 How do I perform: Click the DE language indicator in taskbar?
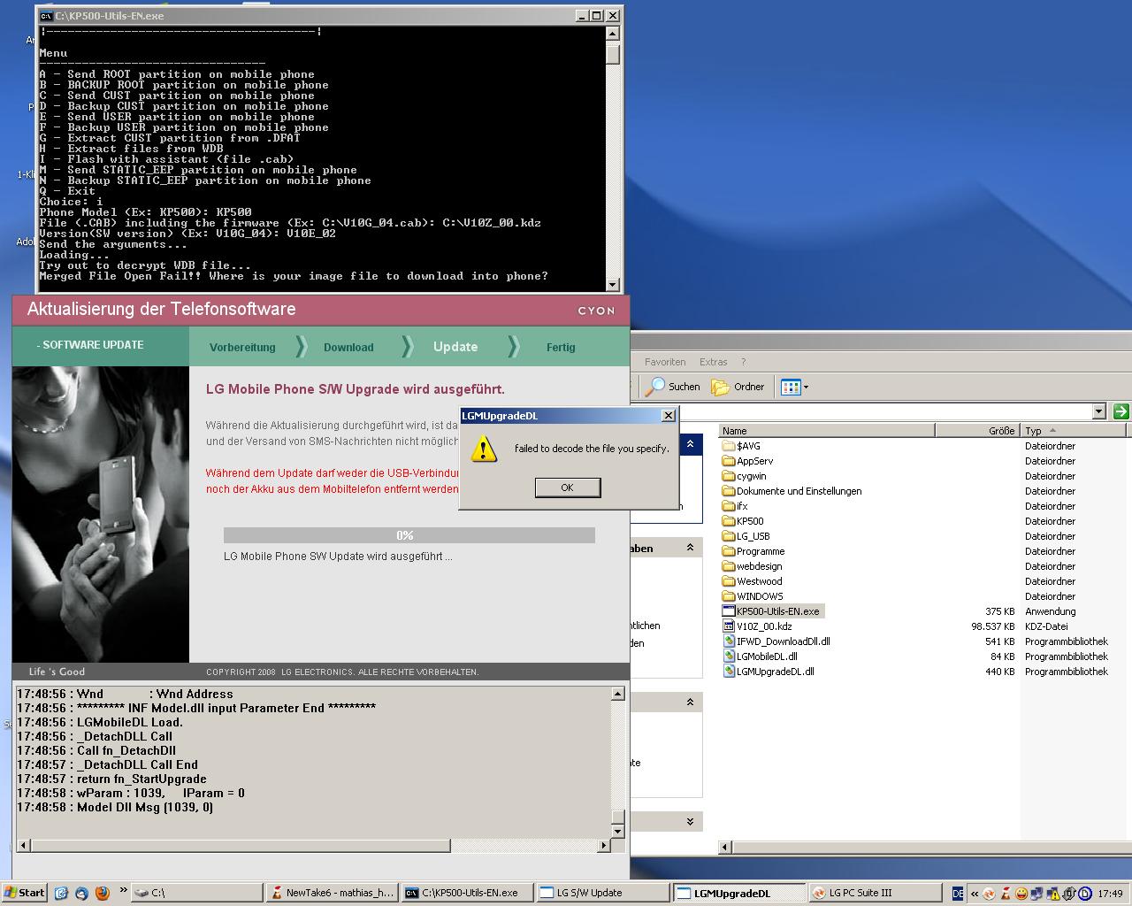click(x=958, y=894)
